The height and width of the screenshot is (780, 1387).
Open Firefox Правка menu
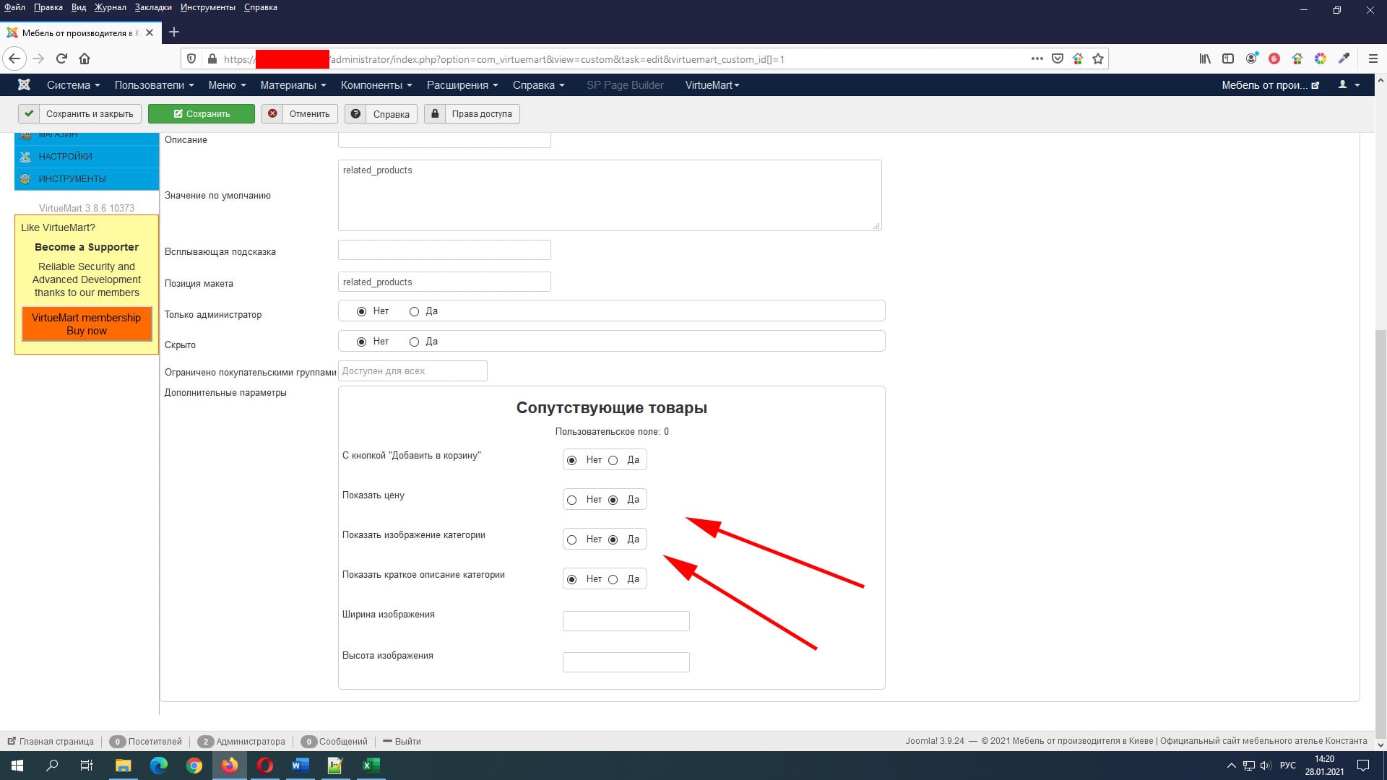pos(48,7)
